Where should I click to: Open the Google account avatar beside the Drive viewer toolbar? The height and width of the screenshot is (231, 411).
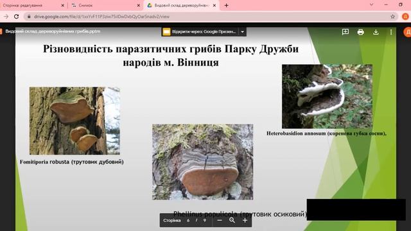pyautogui.click(x=408, y=32)
